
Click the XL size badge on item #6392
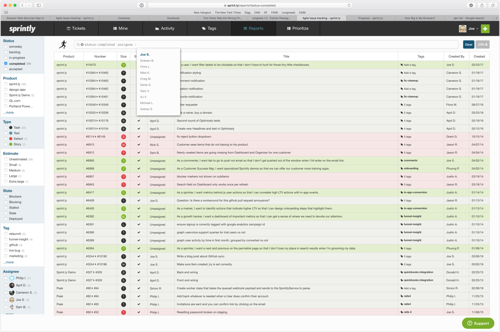click(123, 217)
